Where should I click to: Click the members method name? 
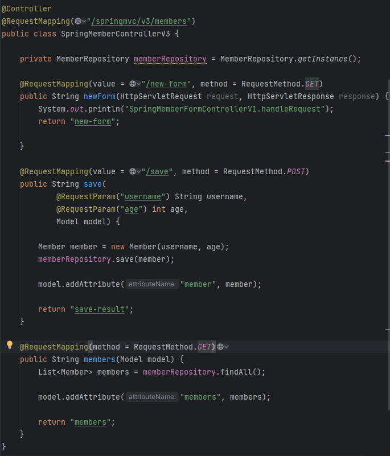100,359
